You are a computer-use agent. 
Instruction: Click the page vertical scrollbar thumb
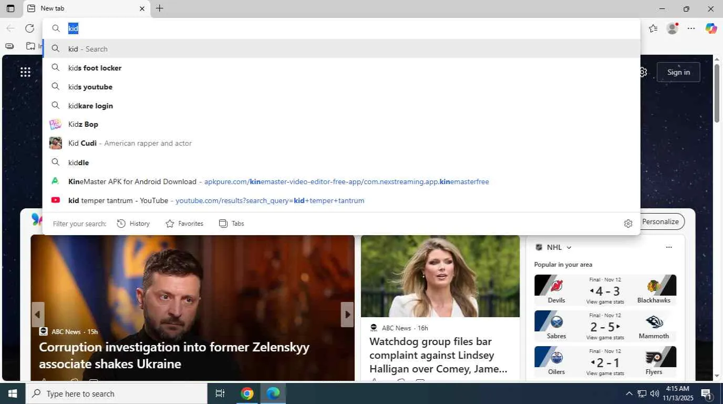coord(717,94)
